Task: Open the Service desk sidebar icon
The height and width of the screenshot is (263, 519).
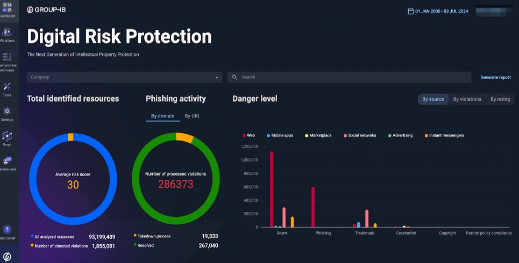Action: point(7,160)
